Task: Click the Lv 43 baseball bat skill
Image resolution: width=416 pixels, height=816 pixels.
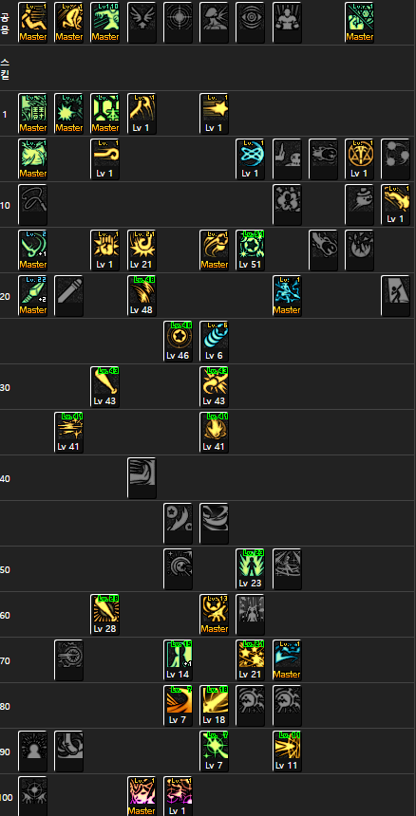Action: (x=104, y=387)
